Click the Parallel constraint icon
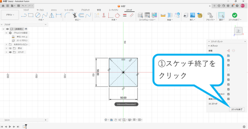The width and height of the screenshot is (248, 129). pos(131,15)
